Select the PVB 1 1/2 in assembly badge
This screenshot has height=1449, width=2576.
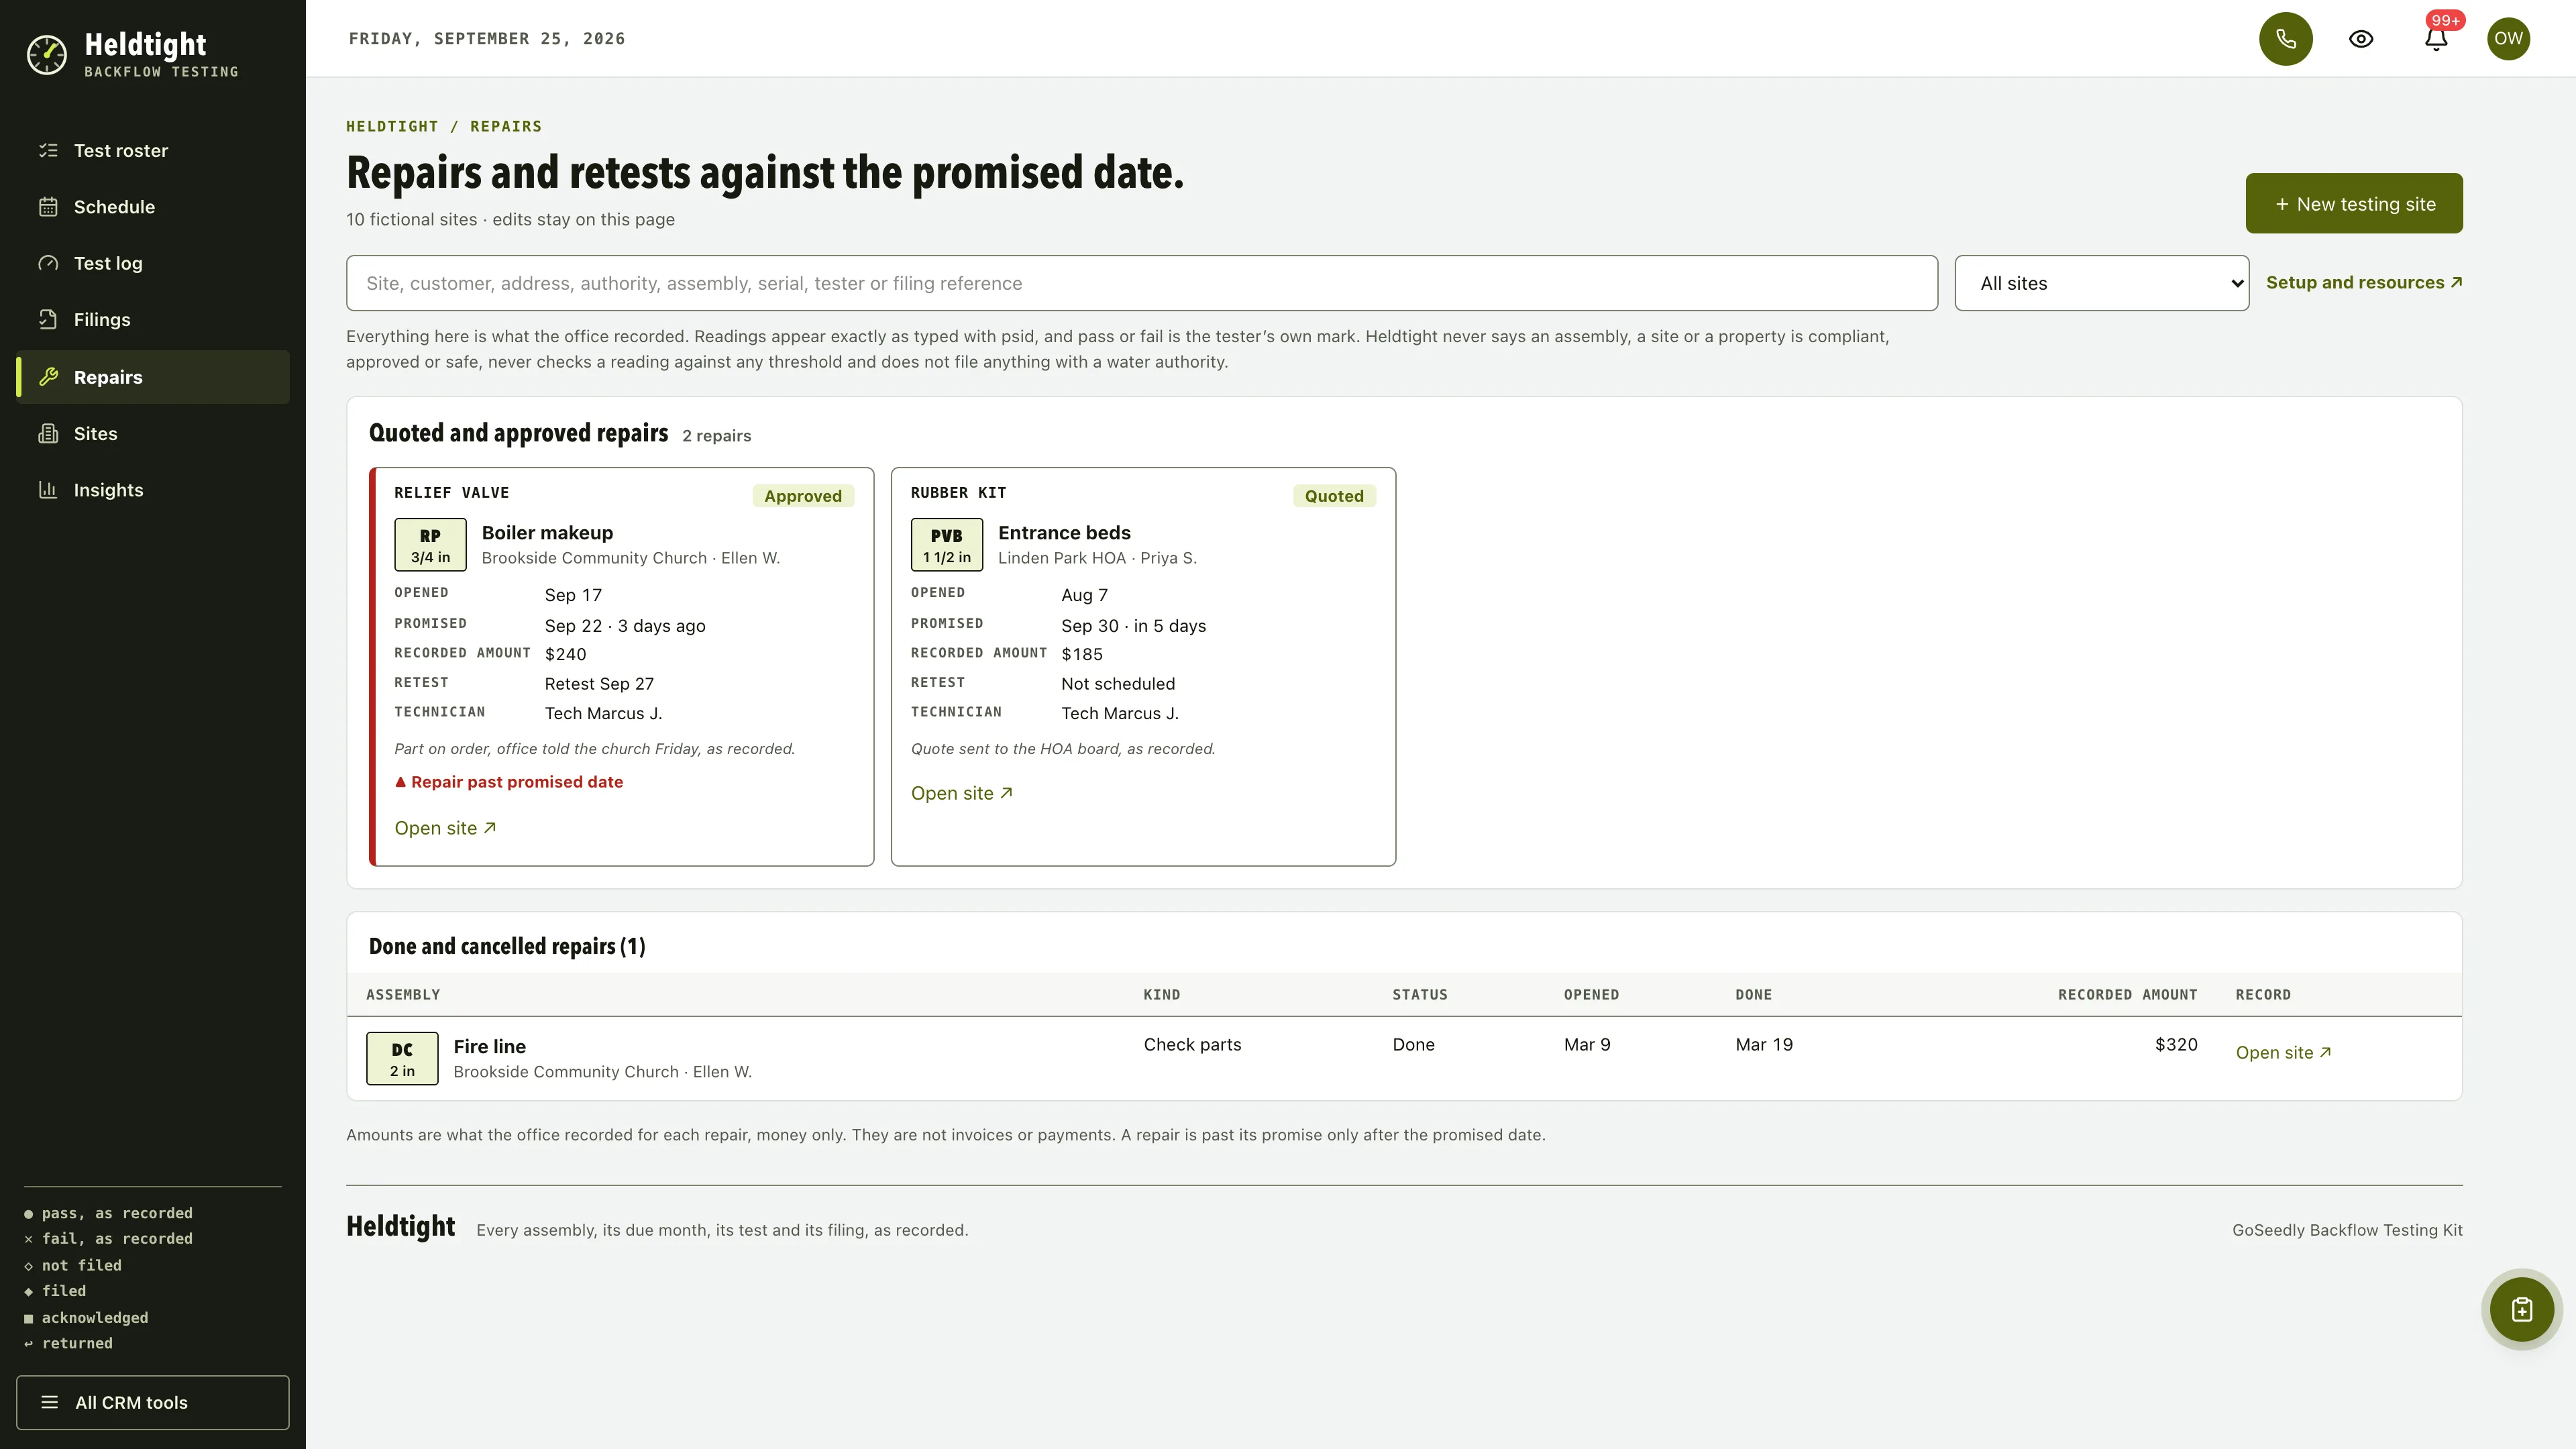pos(946,545)
